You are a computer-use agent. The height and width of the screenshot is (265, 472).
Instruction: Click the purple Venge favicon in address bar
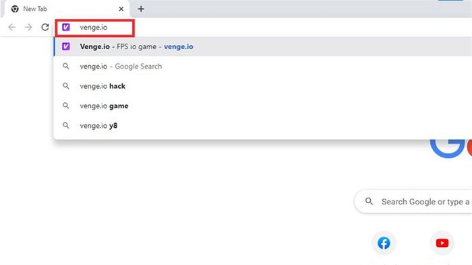click(66, 28)
